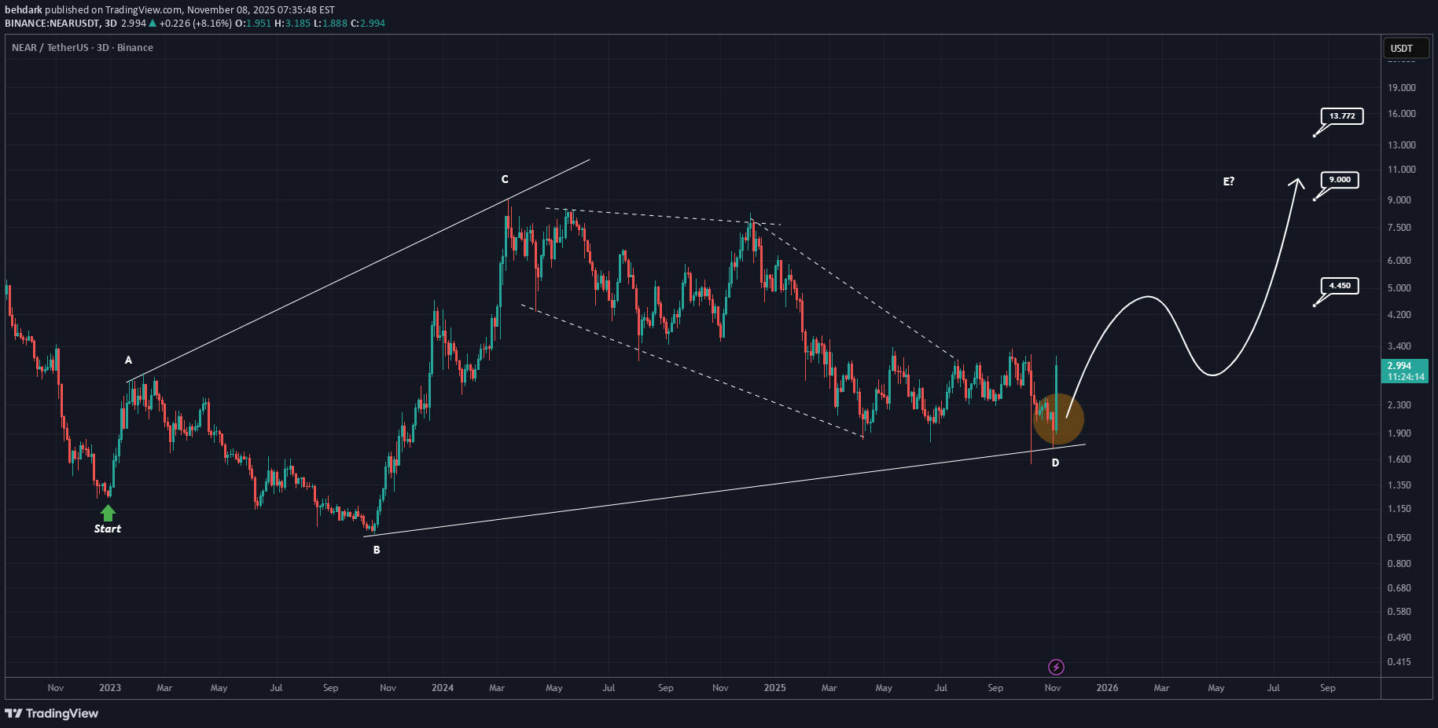Select the 4.450 price target callout
The height and width of the screenshot is (728, 1438).
1339,286
